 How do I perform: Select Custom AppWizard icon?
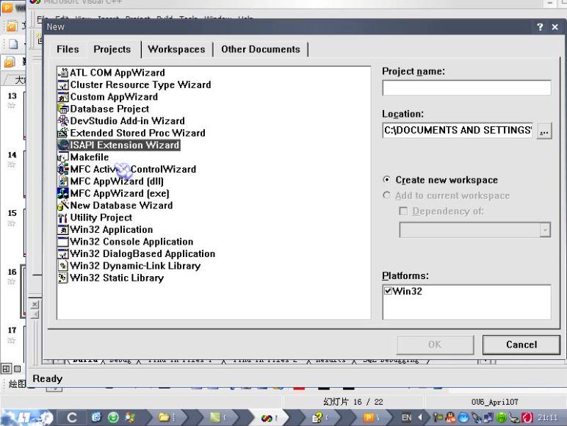pyautogui.click(x=63, y=97)
